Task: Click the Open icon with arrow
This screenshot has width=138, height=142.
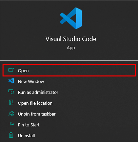Action: click(x=11, y=70)
